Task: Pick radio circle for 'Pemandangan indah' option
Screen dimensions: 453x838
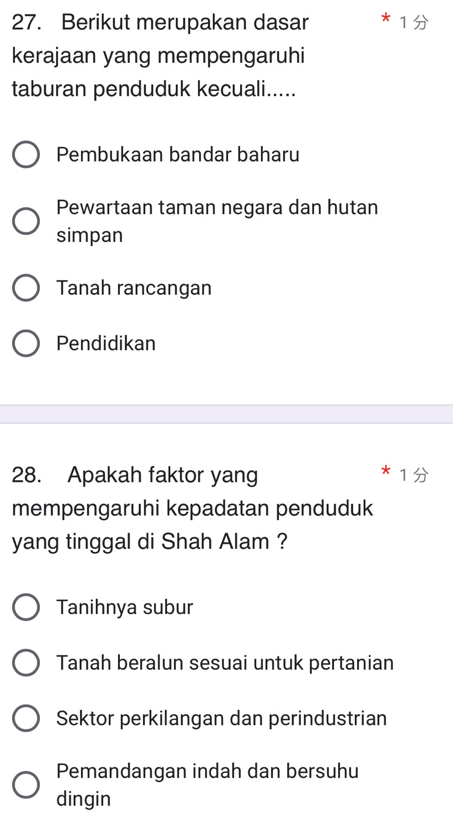Action: tap(26, 785)
